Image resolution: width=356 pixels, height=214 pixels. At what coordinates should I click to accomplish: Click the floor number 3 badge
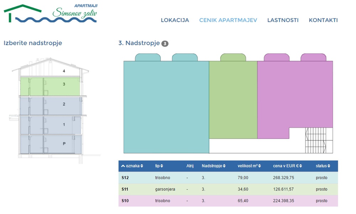tap(165, 44)
